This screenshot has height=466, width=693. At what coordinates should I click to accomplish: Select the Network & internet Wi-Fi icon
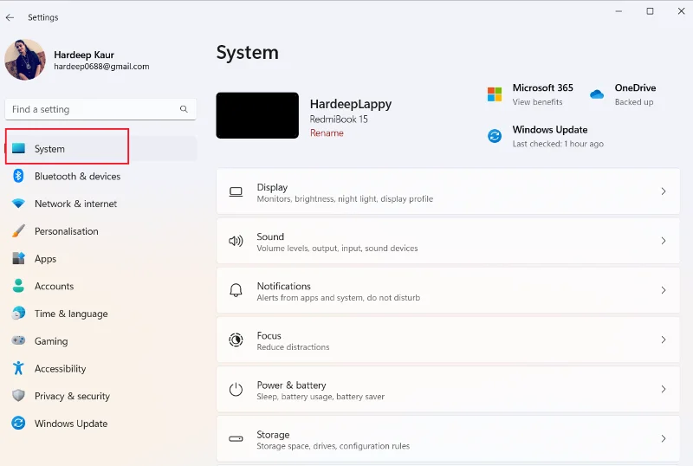[18, 204]
